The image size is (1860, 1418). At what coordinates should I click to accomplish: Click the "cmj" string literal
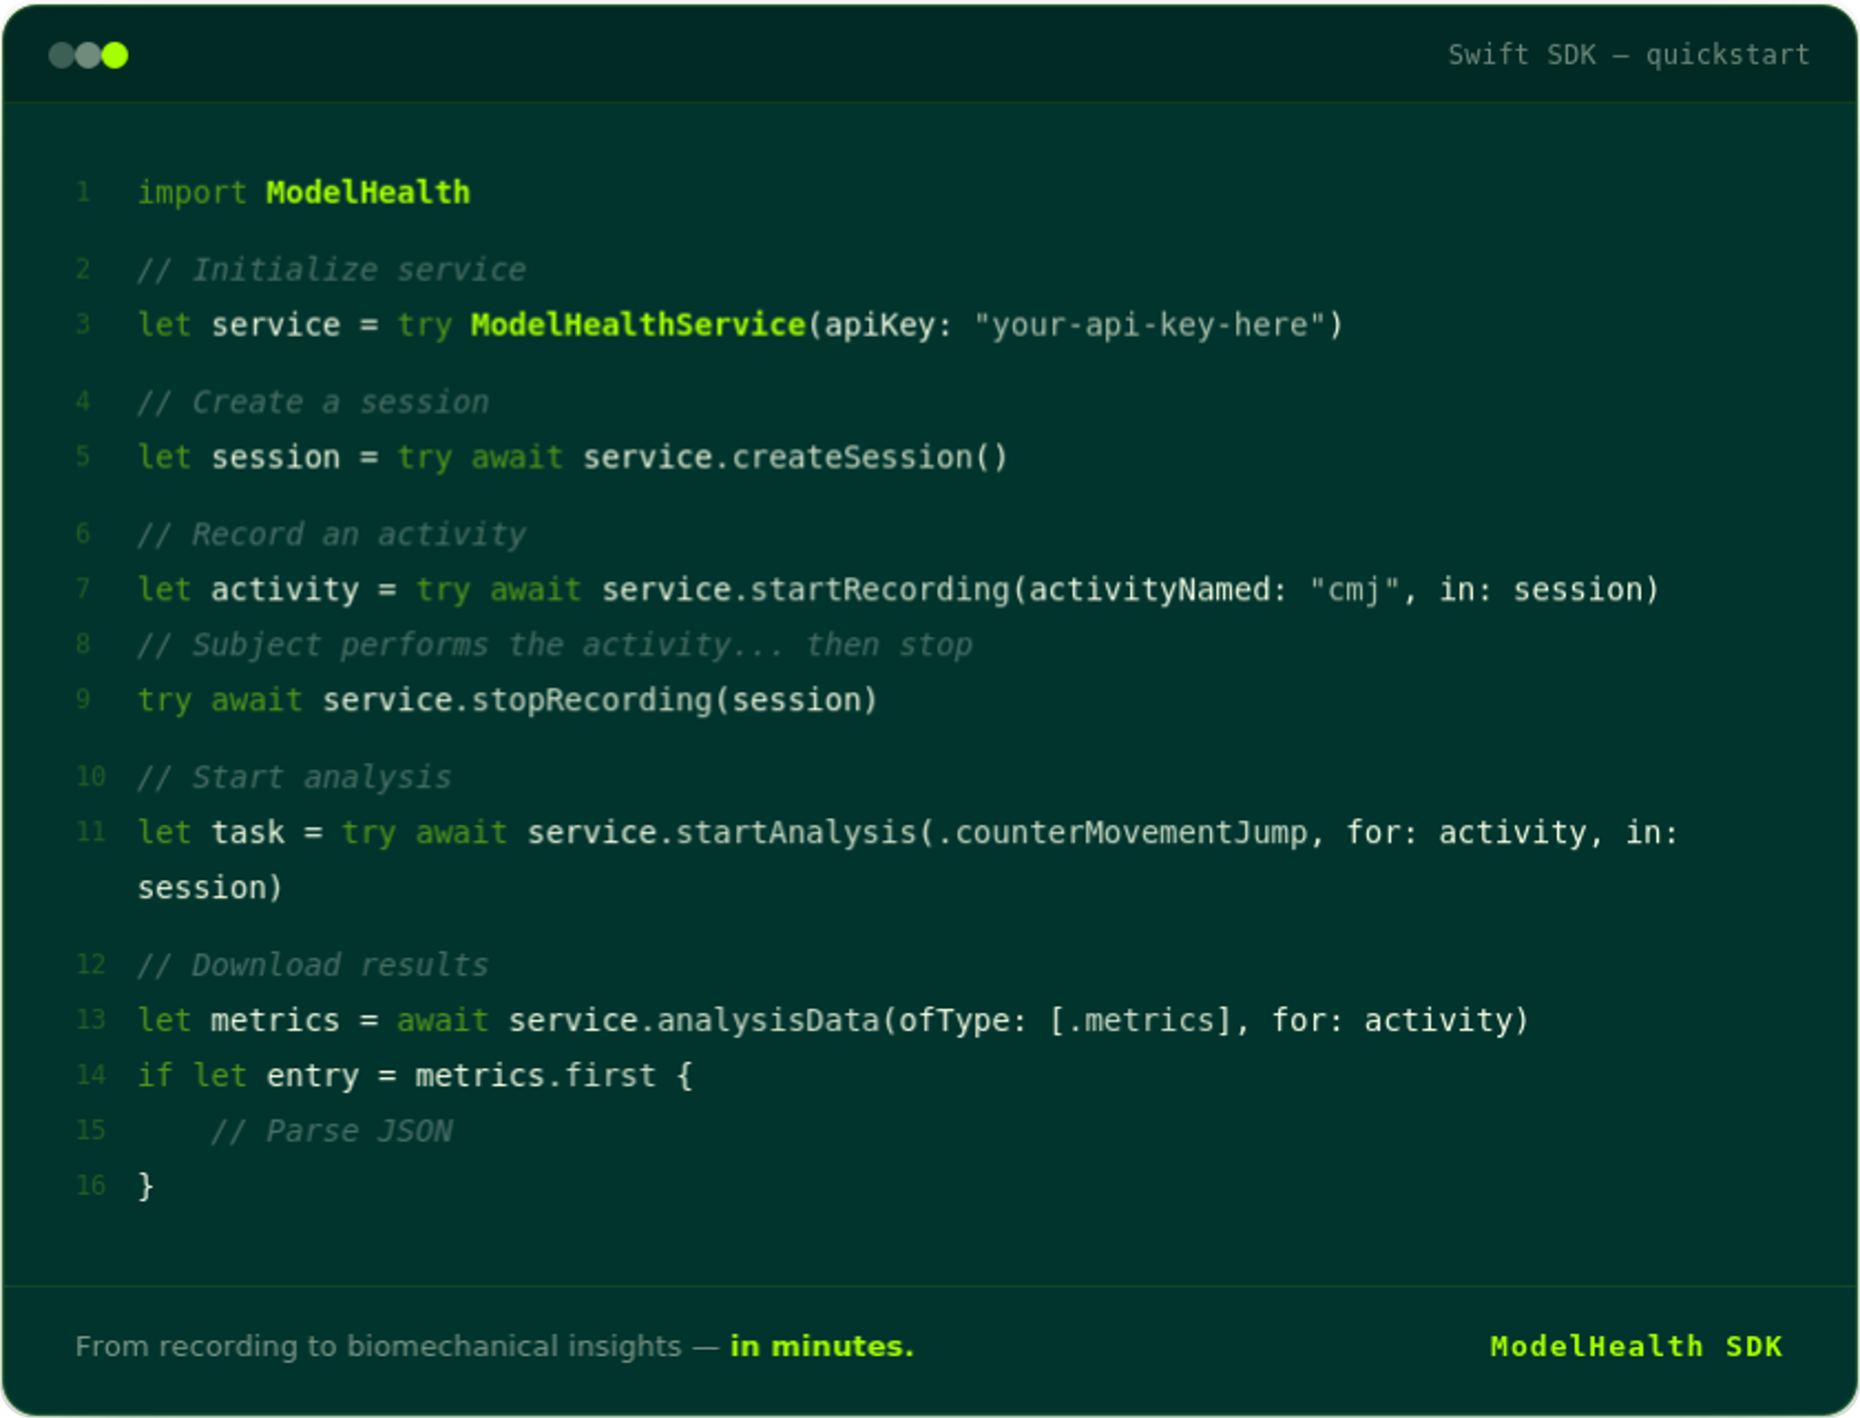(x=1354, y=590)
